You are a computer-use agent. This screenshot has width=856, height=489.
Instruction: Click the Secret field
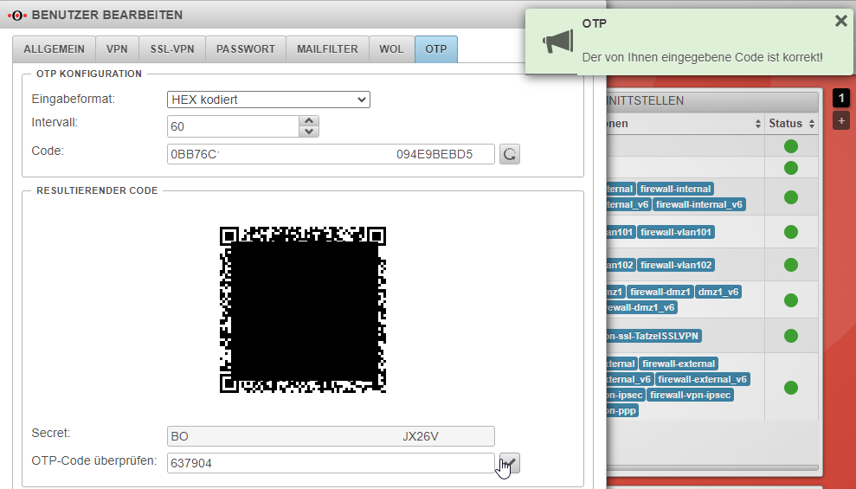[331, 436]
